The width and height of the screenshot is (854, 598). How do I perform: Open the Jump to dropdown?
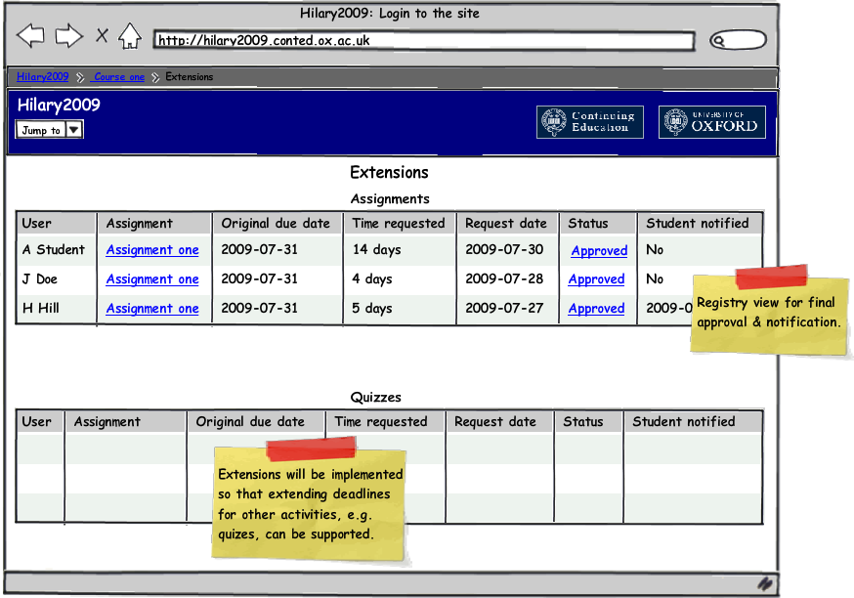point(50,130)
